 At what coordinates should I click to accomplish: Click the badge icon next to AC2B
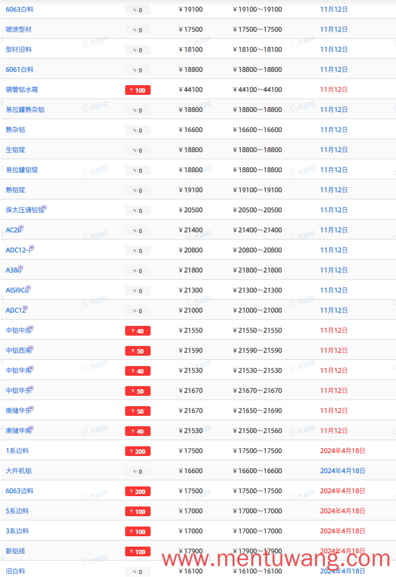[21, 228]
